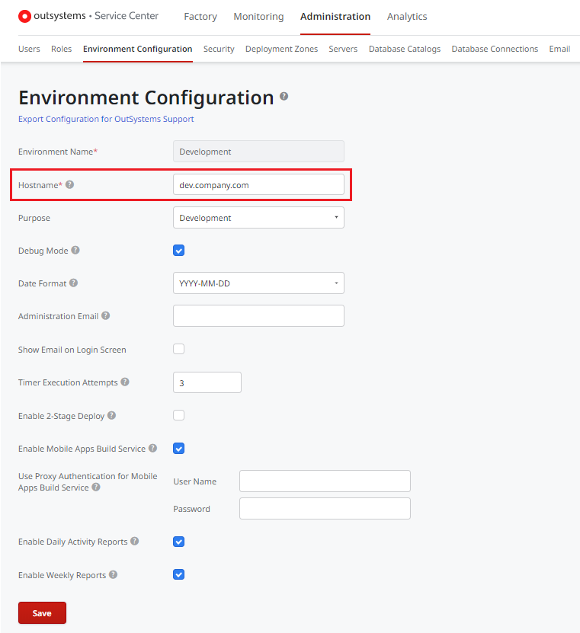
Task: Disable the Debug Mode checkbox
Action: coord(178,250)
